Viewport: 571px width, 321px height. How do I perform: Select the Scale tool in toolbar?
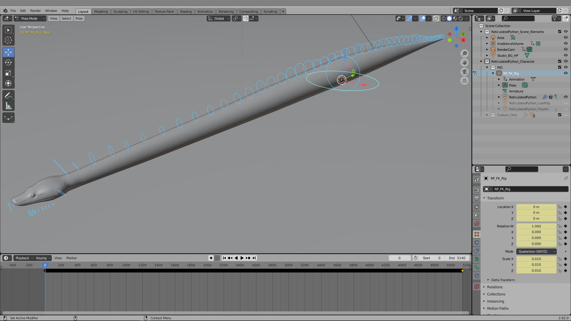(8, 73)
